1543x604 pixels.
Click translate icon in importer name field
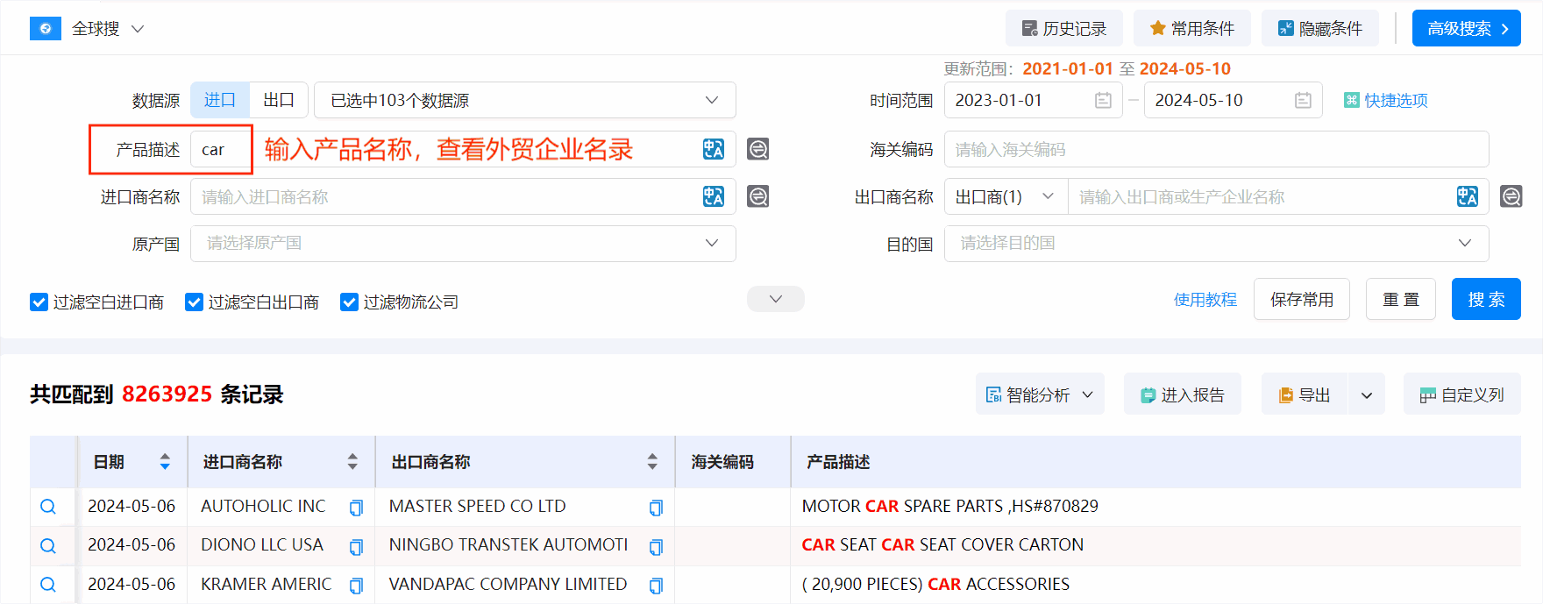pos(713,196)
